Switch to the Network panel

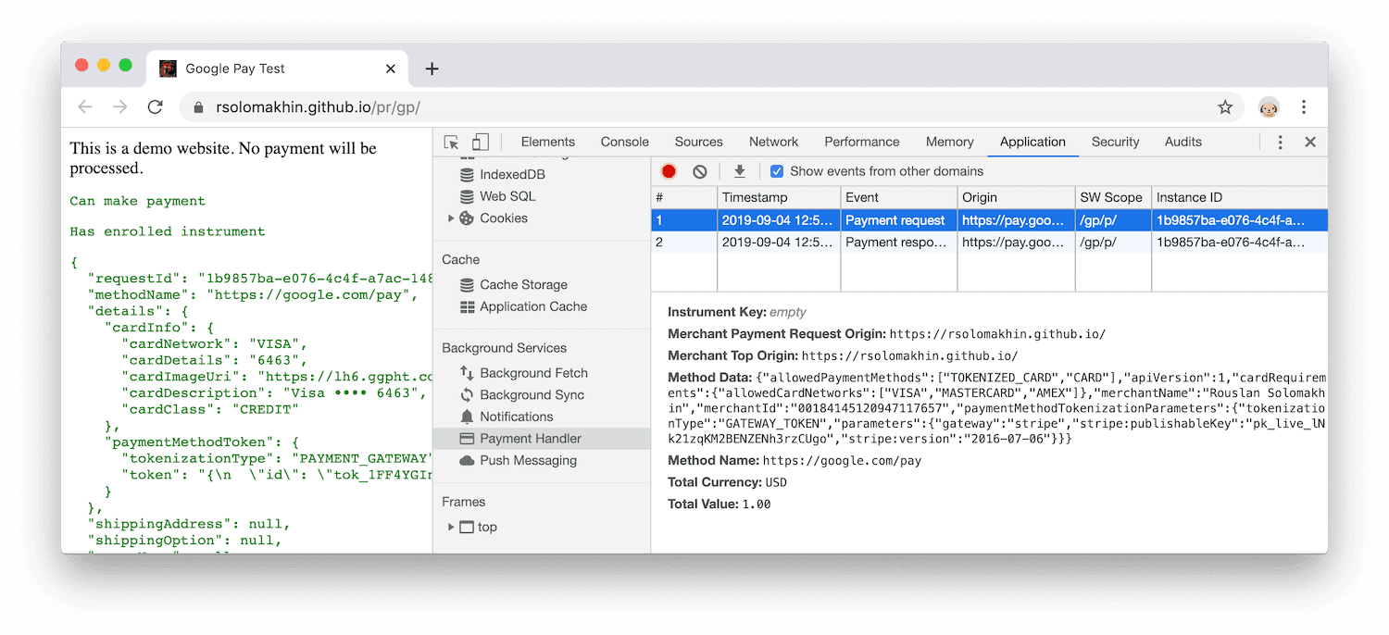pos(774,141)
